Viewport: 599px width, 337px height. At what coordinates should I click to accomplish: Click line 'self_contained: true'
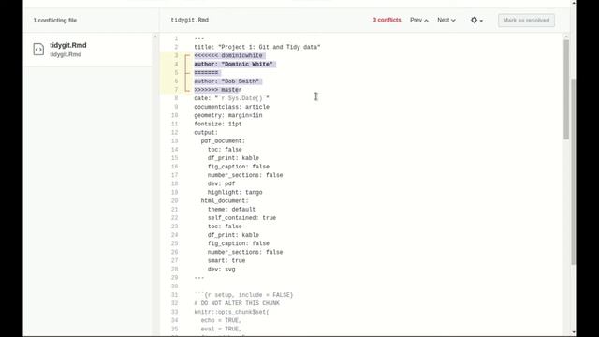click(x=241, y=218)
